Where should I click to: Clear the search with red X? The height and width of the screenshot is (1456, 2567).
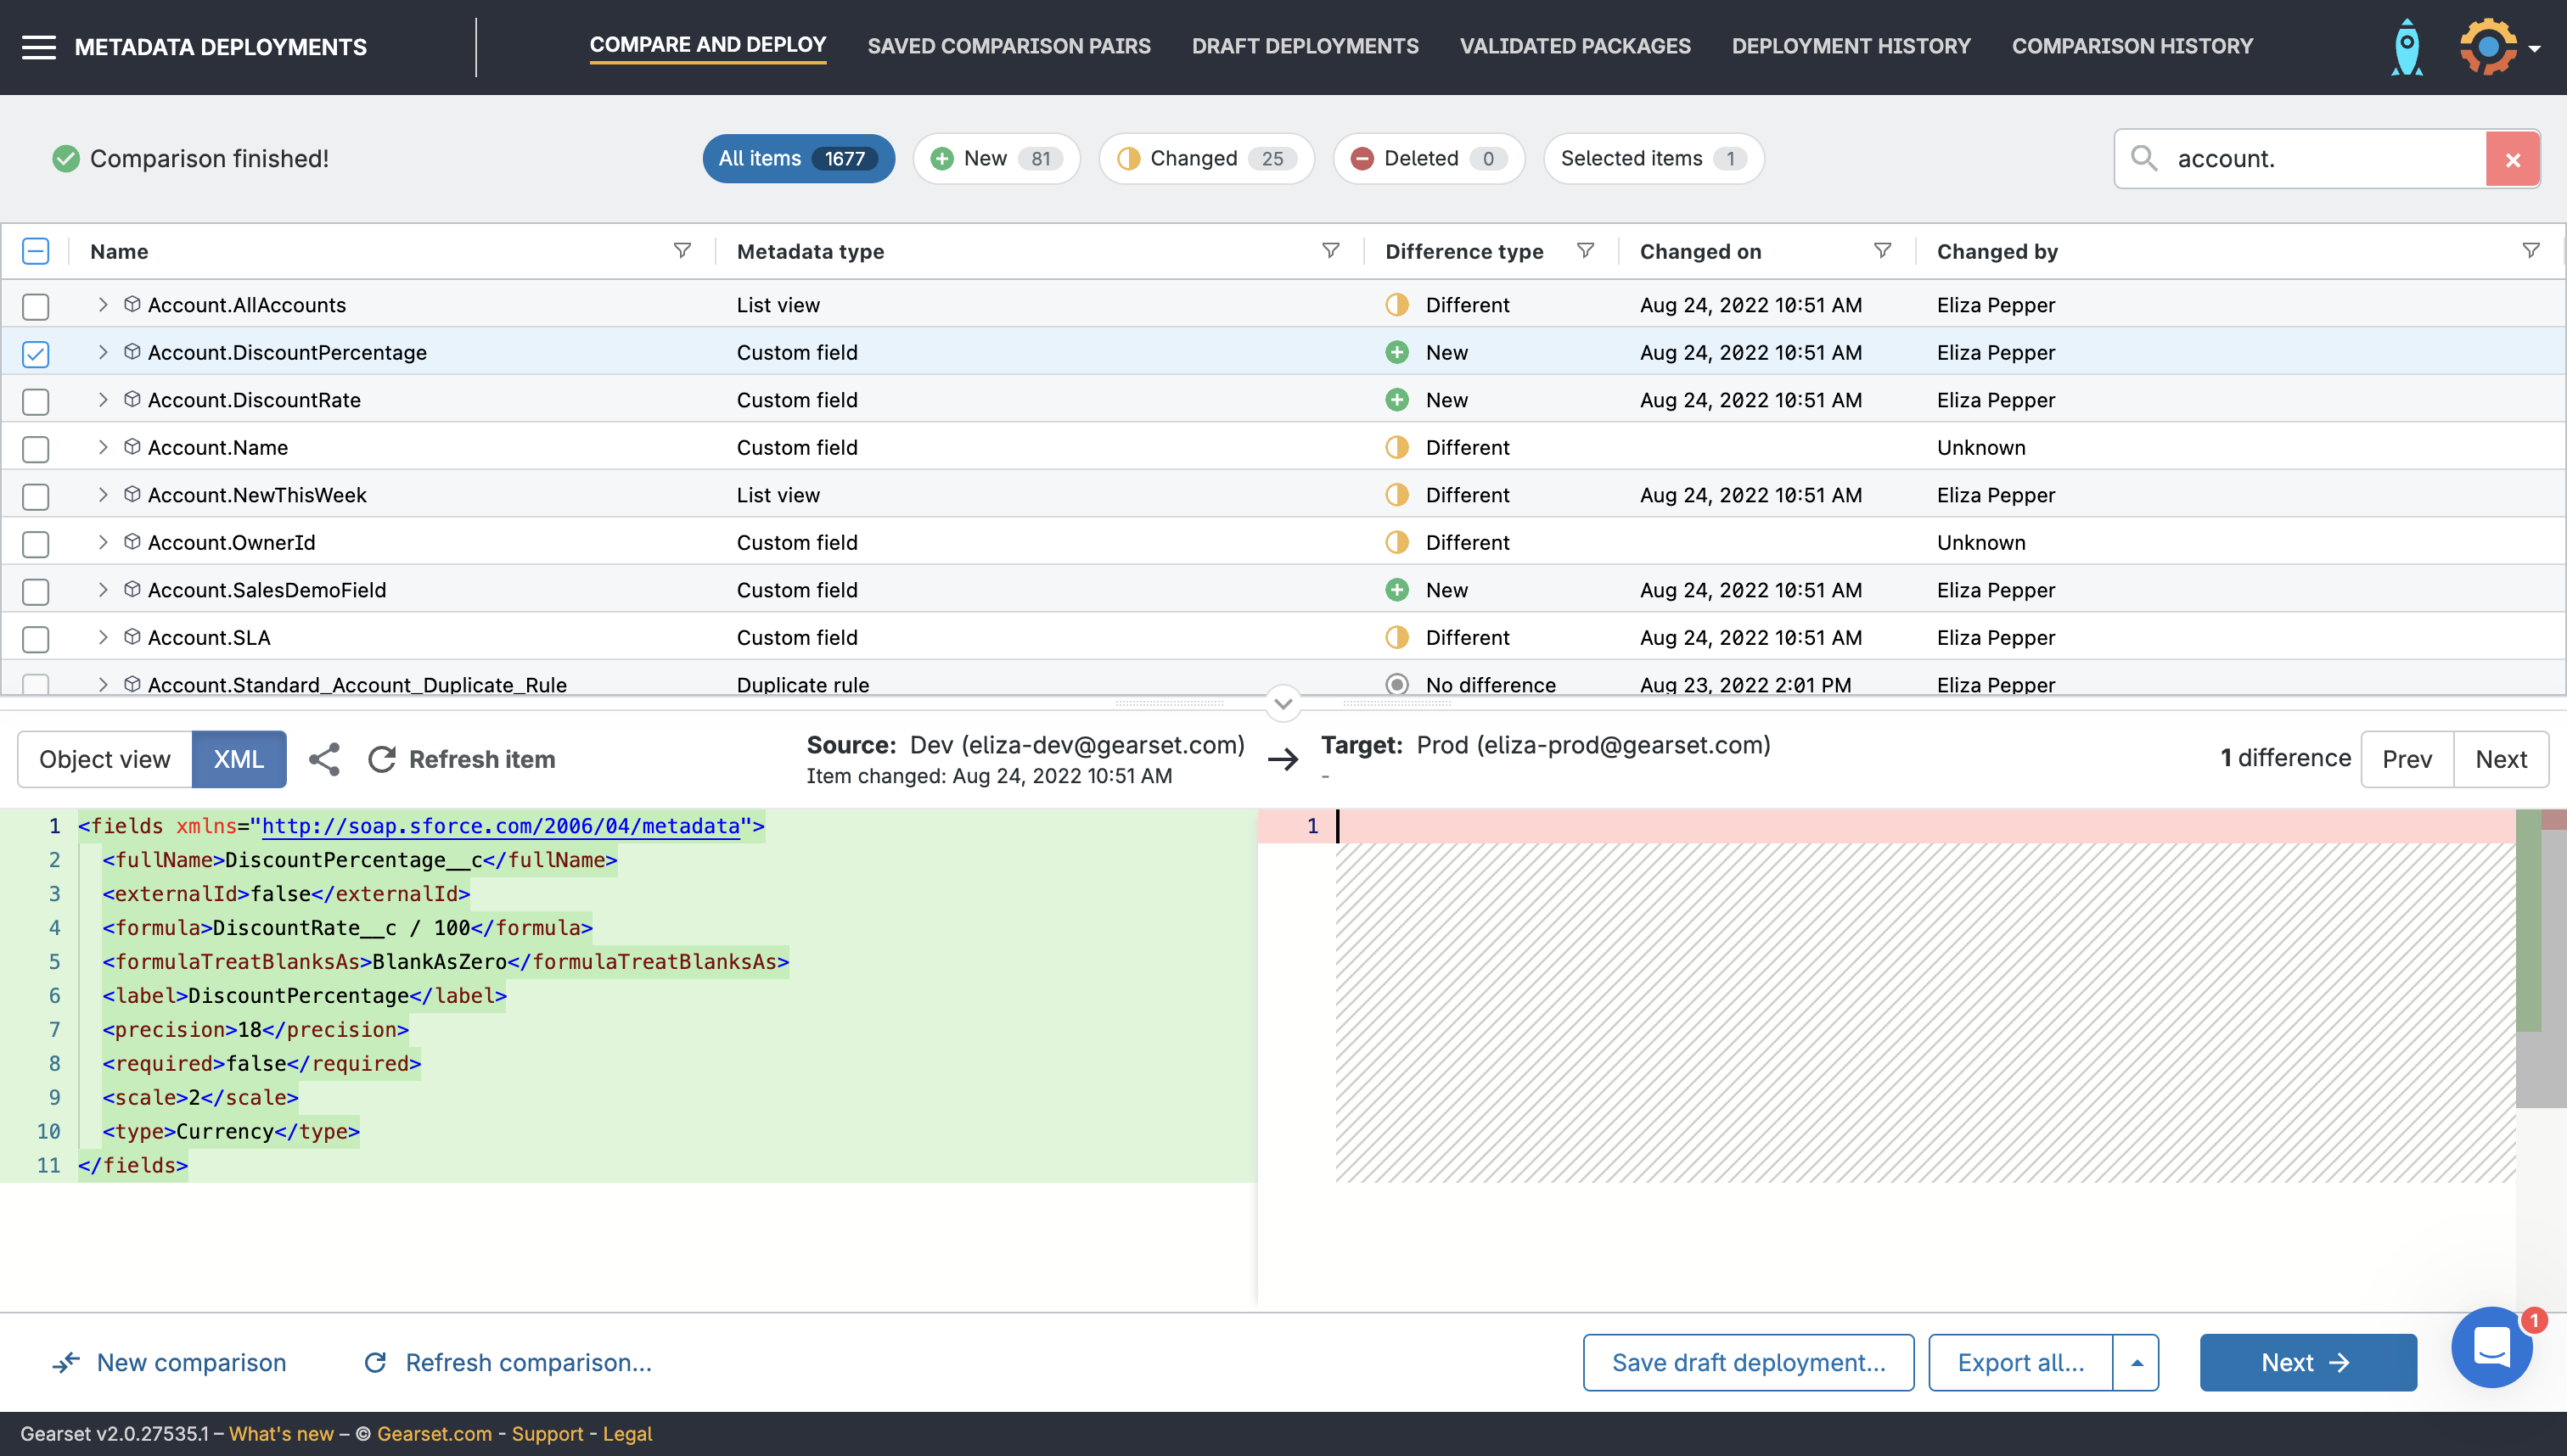(2512, 159)
